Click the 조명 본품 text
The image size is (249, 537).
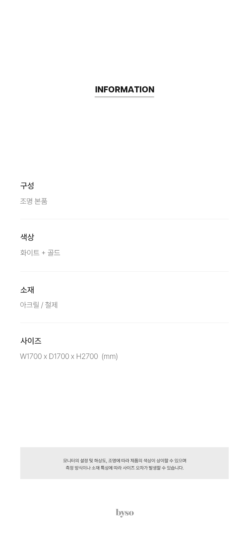(34, 201)
